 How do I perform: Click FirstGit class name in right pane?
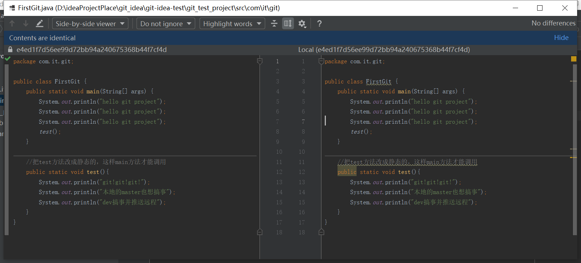378,82
